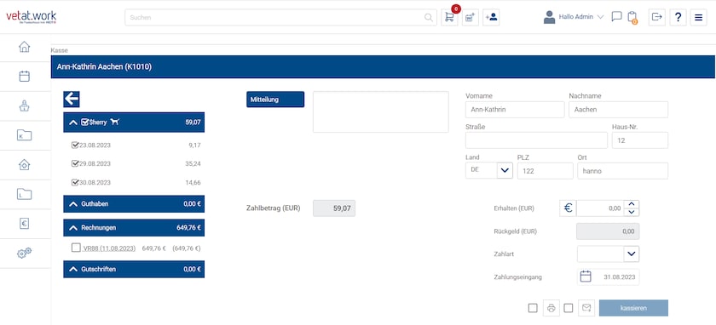Screen dimensions: 716x325
Task: Check the VR88 invoice checkbox
Action: tap(76, 248)
